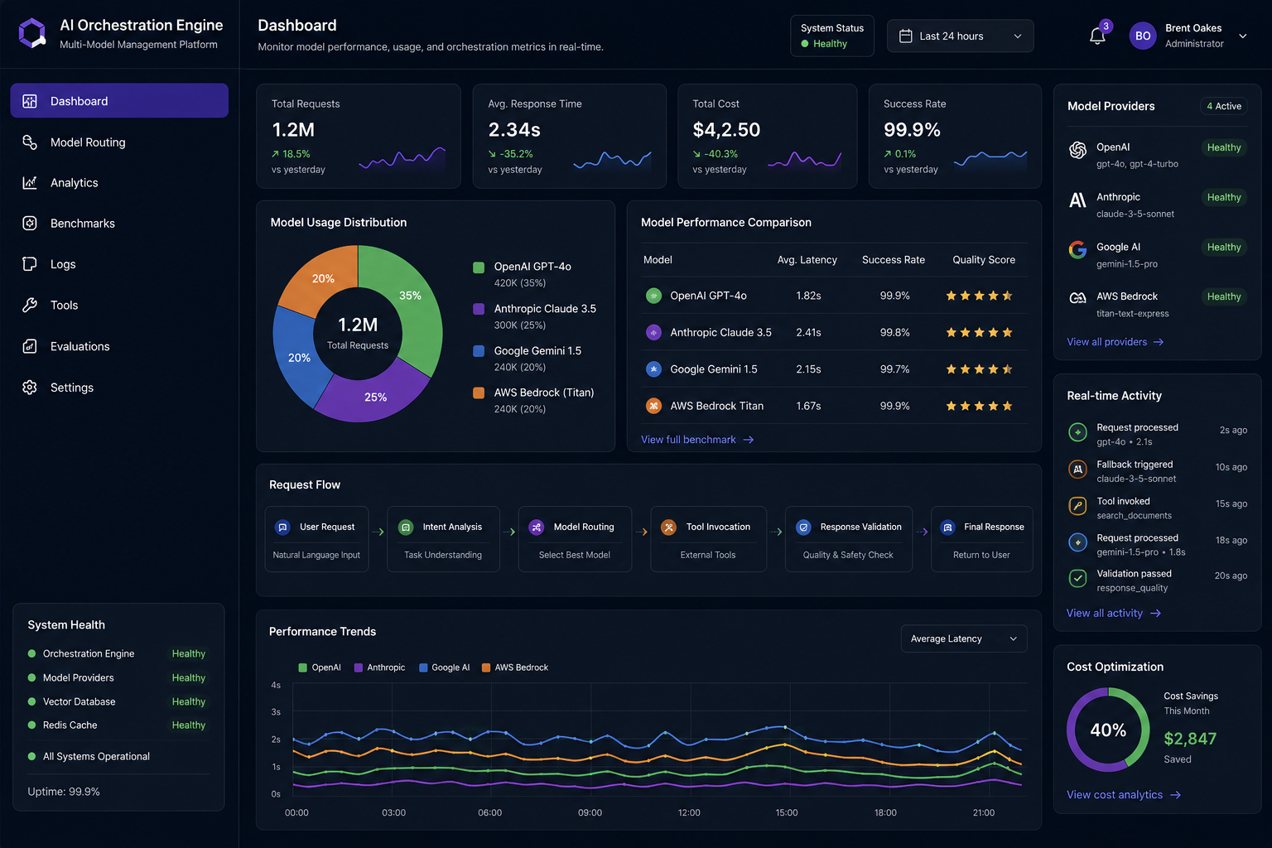Image resolution: width=1272 pixels, height=848 pixels.
Task: Toggle the Anthropic series legend item
Action: tap(380, 667)
